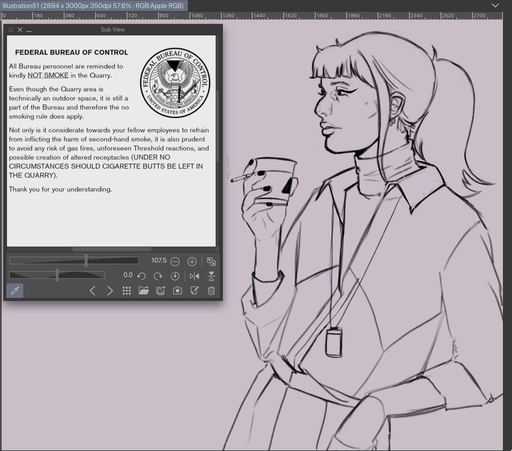Click the Federal Bureau of Control seal image
The width and height of the screenshot is (512, 451).
175,83
